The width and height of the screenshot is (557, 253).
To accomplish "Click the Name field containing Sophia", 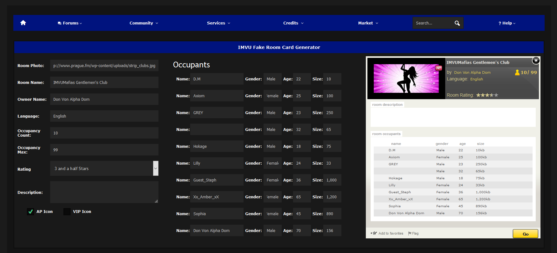I will (x=217, y=214).
